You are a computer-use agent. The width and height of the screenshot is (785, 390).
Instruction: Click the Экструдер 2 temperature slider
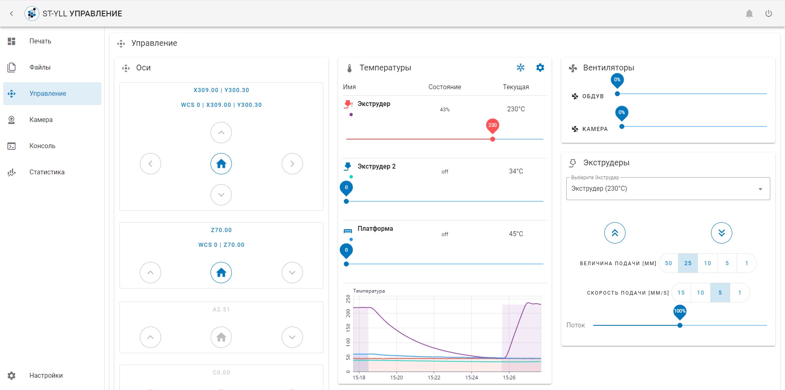(445, 201)
